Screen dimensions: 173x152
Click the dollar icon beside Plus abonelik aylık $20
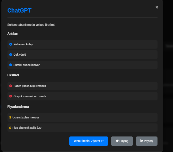coord(10,128)
